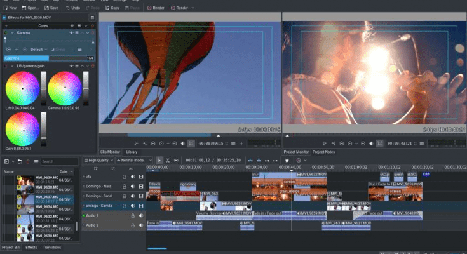Click the Undo toolbar button
Screen dimensions: 467x254
[73, 8]
